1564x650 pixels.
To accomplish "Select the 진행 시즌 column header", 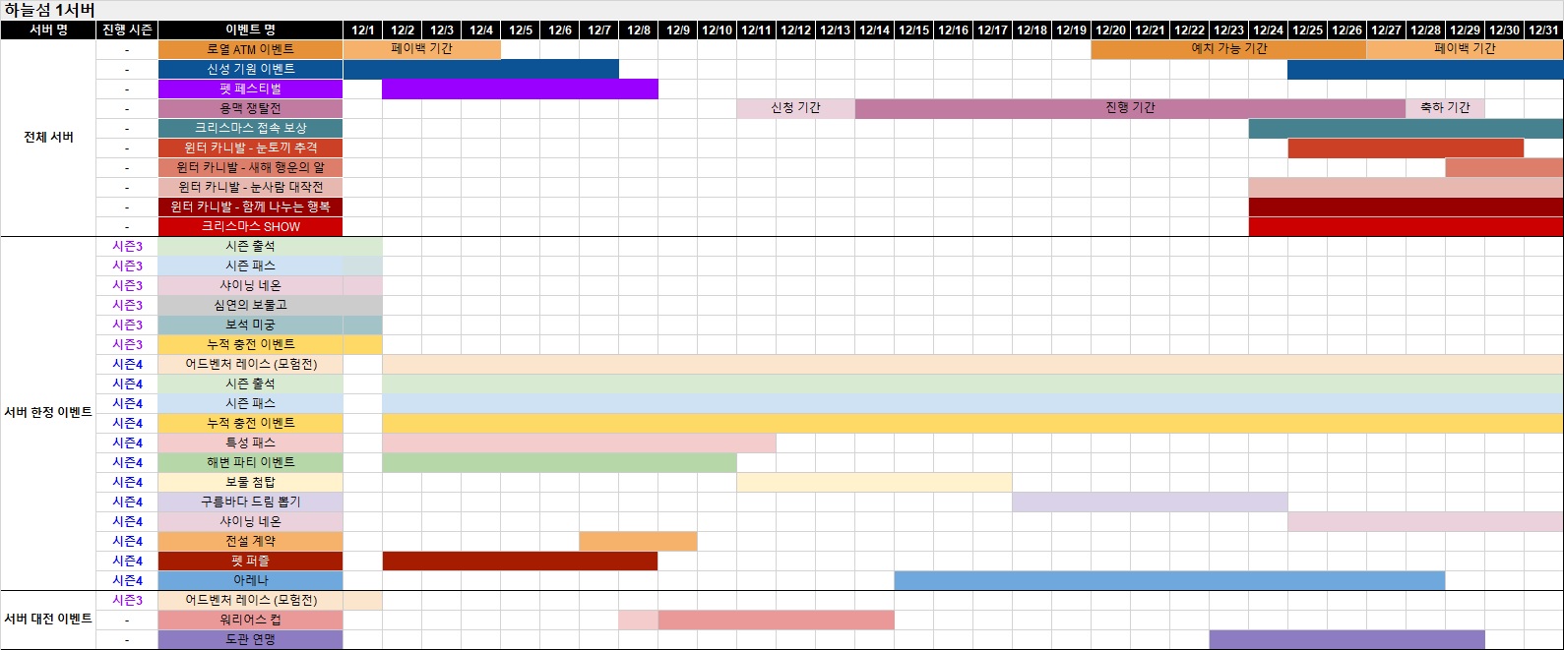I will [x=127, y=30].
